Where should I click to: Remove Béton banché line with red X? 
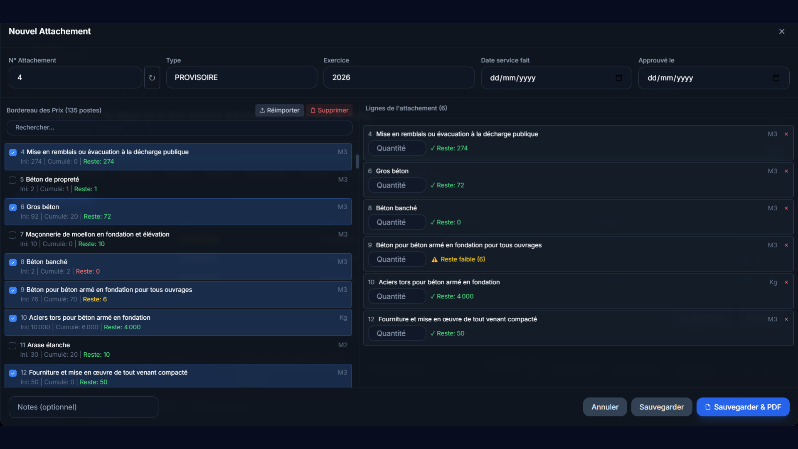coord(786,208)
